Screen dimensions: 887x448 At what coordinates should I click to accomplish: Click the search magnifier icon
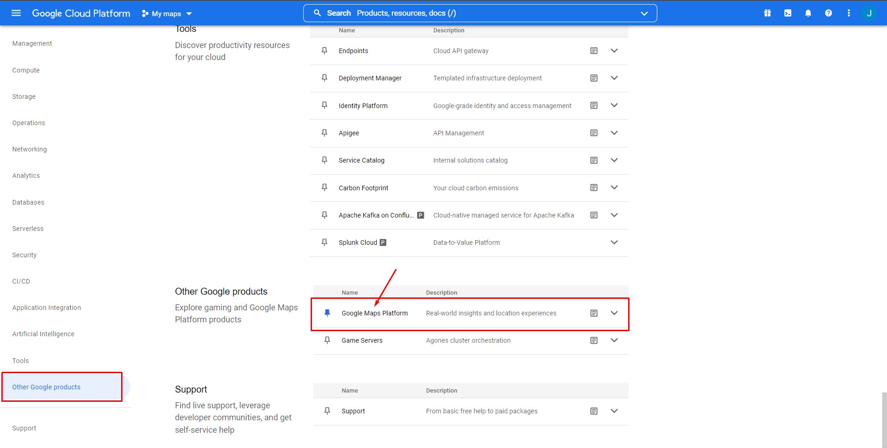318,13
